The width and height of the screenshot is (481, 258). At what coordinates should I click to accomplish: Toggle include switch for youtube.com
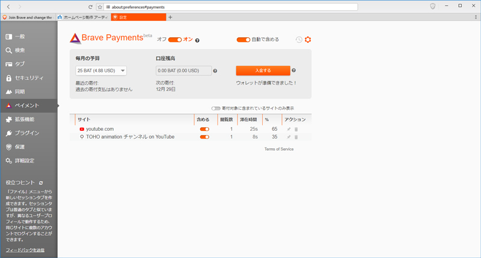[x=204, y=129]
